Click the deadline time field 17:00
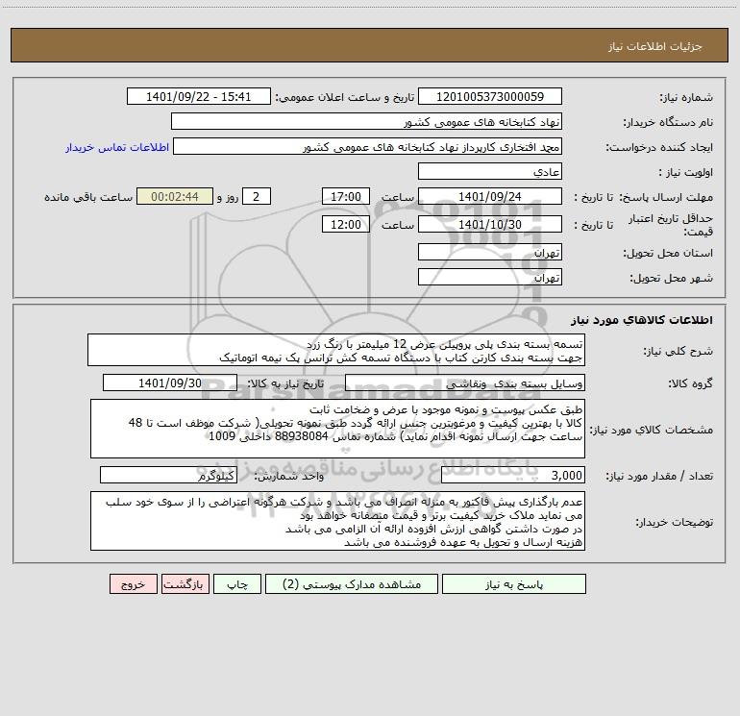Image resolution: width=740 pixels, height=716 pixels. click(x=345, y=196)
